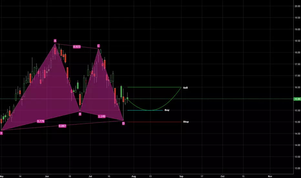The image size is (301, 178).
Task: Click the Jun date label on time axis
Action: [x=47, y=176]
